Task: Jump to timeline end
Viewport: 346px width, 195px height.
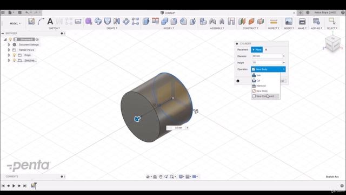Action: tap(25, 186)
